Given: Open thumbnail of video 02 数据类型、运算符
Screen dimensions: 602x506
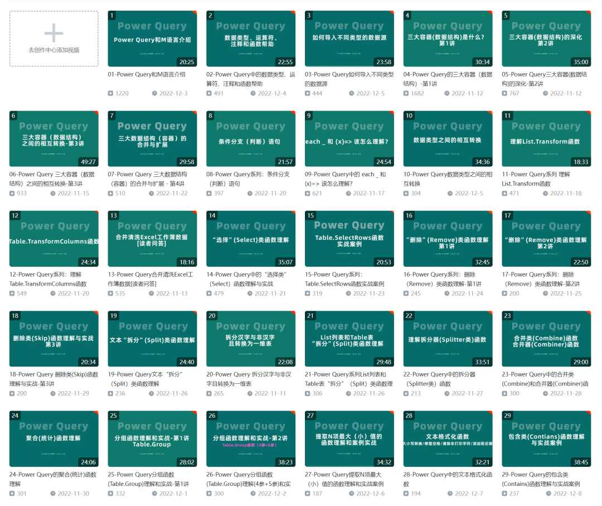Looking at the screenshot, I should (251, 39).
